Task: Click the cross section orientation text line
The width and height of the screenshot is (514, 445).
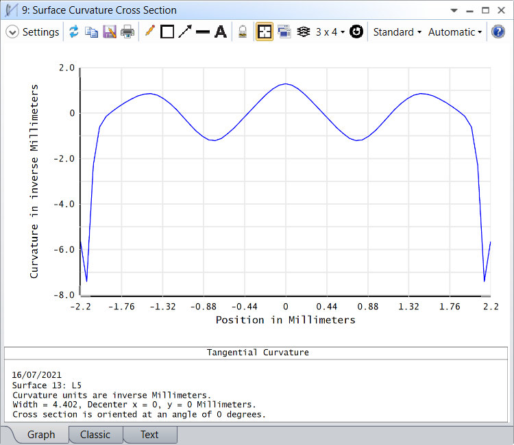Action: [139, 415]
